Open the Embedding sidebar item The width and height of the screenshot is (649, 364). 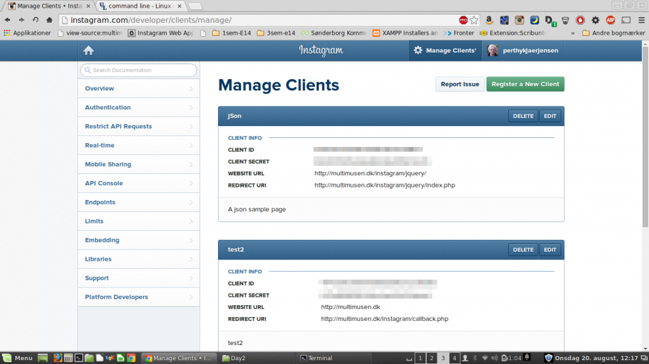[139, 241]
